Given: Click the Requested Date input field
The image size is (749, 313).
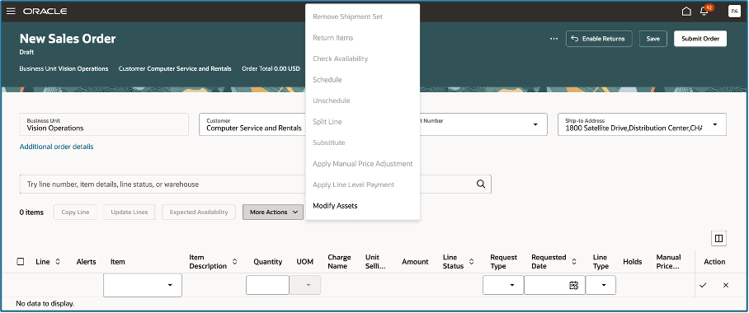Looking at the screenshot, I should coord(554,285).
